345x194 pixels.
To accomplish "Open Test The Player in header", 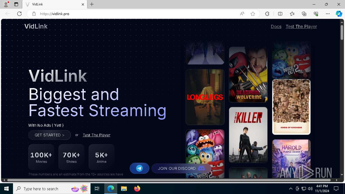I will (301, 26).
